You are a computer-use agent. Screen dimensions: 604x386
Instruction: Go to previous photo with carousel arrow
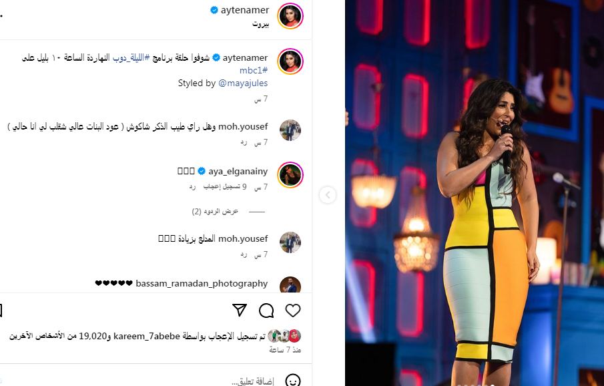(328, 195)
